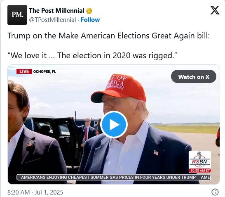Click the OCHOPEE, FL location label
Screen dimensions: 225x197
click(x=45, y=71)
